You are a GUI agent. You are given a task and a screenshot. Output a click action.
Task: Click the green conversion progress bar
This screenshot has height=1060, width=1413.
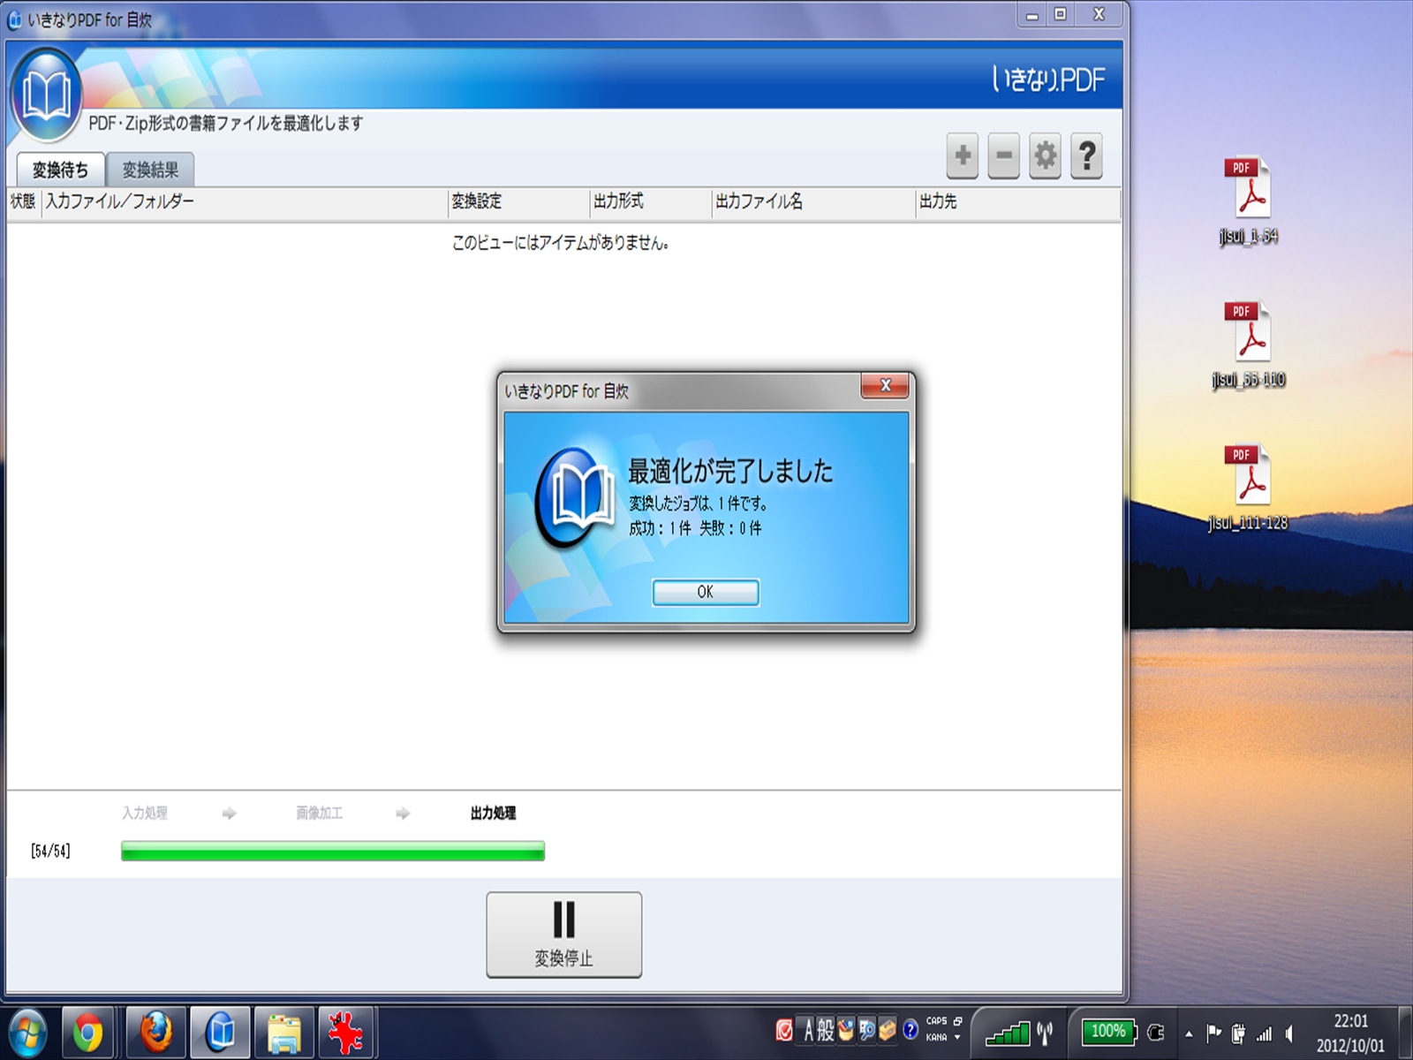coord(333,851)
